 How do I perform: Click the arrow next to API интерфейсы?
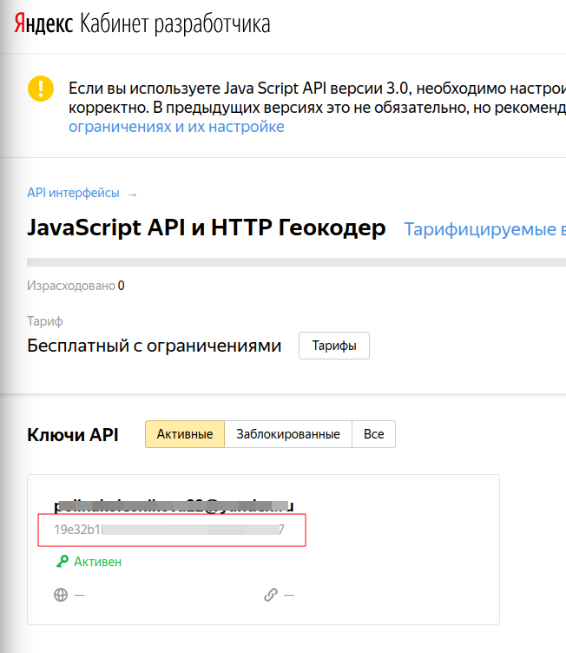pyautogui.click(x=133, y=195)
